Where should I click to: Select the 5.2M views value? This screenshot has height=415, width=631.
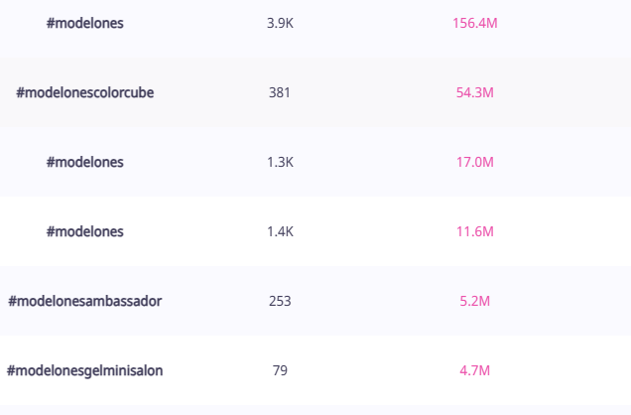(474, 301)
